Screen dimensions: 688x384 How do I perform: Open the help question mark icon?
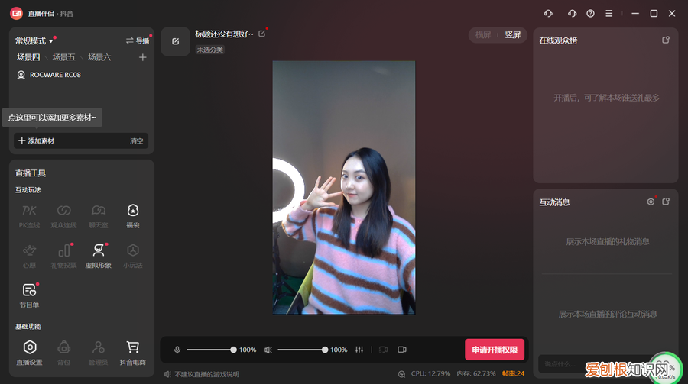pos(591,14)
